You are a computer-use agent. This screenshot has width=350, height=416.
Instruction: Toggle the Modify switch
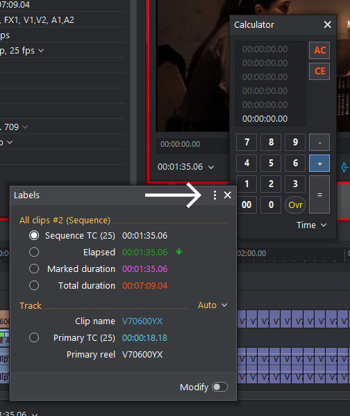tap(219, 387)
